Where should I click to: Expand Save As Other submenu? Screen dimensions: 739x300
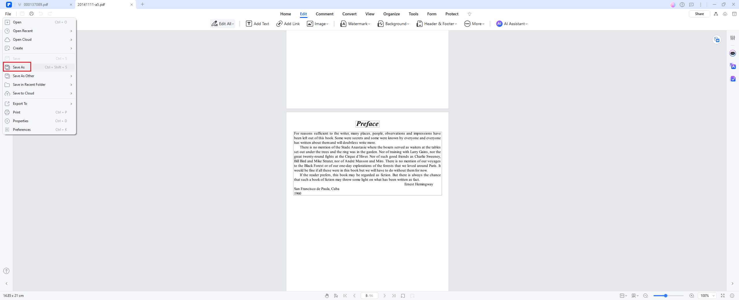point(39,76)
